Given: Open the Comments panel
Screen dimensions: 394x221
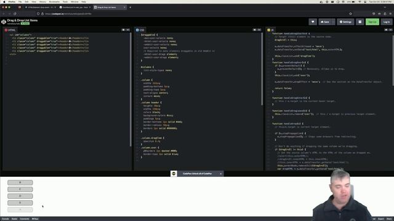Looking at the screenshot, I should [x=25, y=219].
